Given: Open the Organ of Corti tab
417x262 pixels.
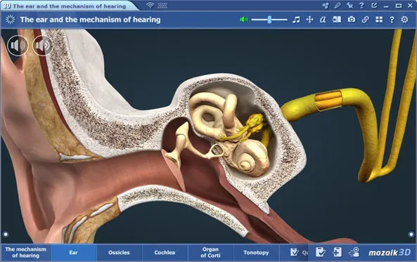Looking at the screenshot, I should 210,252.
